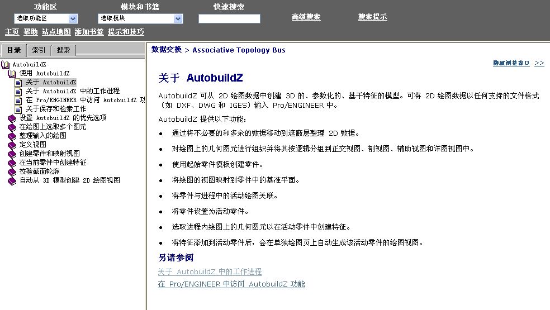Click bullet text 将零件设置为活动零件
The width and height of the screenshot is (550, 310).
pos(211,212)
